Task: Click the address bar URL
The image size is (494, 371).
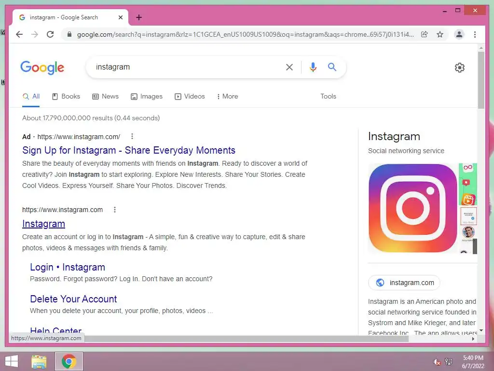Action: pyautogui.click(x=245, y=34)
